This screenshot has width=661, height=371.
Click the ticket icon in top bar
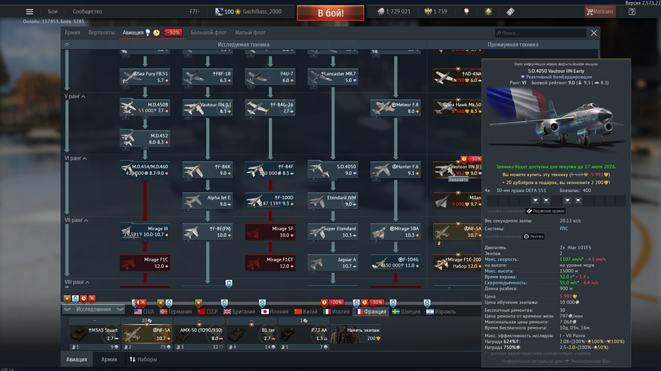click(x=510, y=12)
